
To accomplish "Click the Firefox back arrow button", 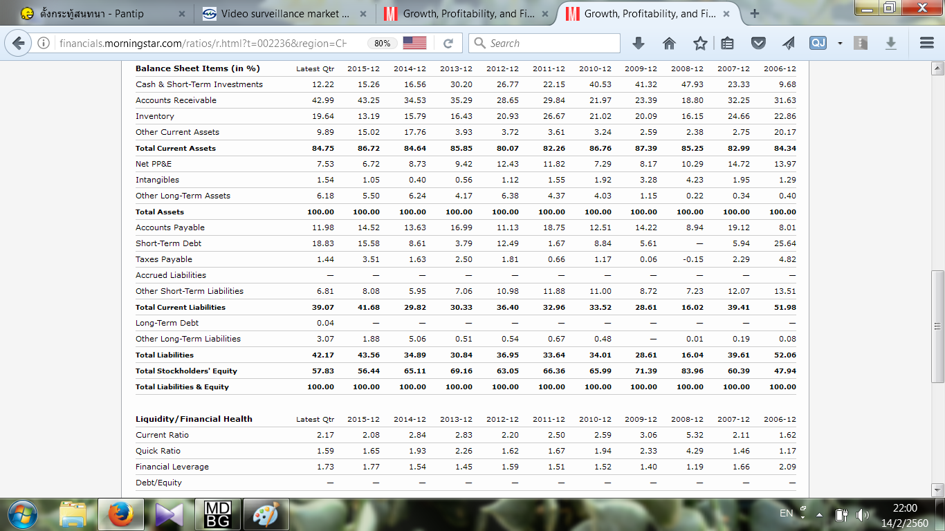I will pos(19,43).
